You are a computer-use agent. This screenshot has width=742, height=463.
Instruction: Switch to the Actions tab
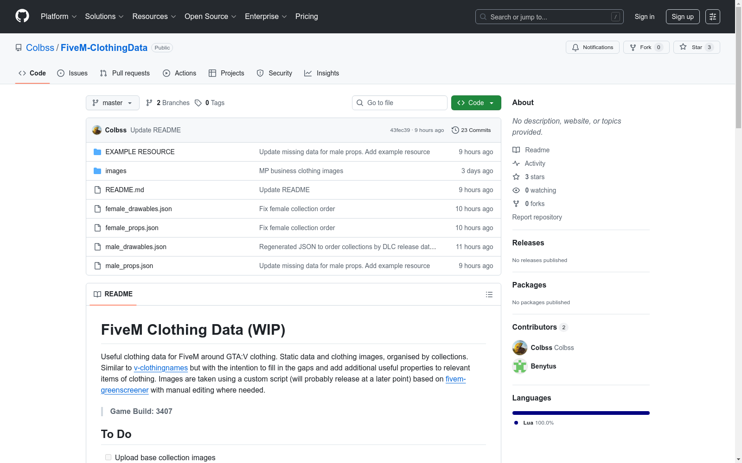coord(179,73)
